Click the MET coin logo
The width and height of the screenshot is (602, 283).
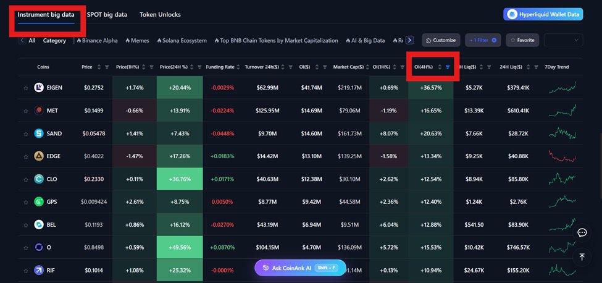(39, 111)
